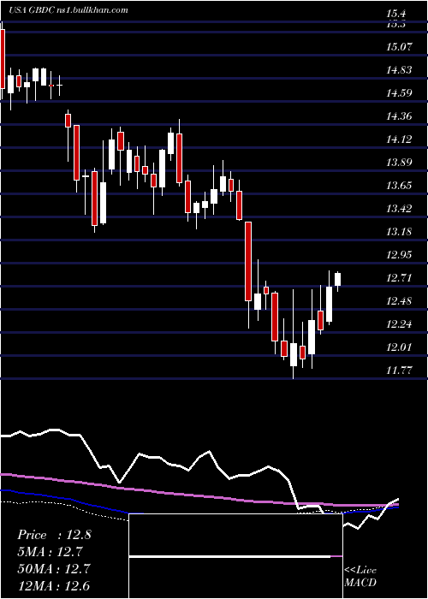Screen dimensions: 428x599
Task: Click the 15.4 price axis label
Action: pyautogui.click(x=395, y=15)
